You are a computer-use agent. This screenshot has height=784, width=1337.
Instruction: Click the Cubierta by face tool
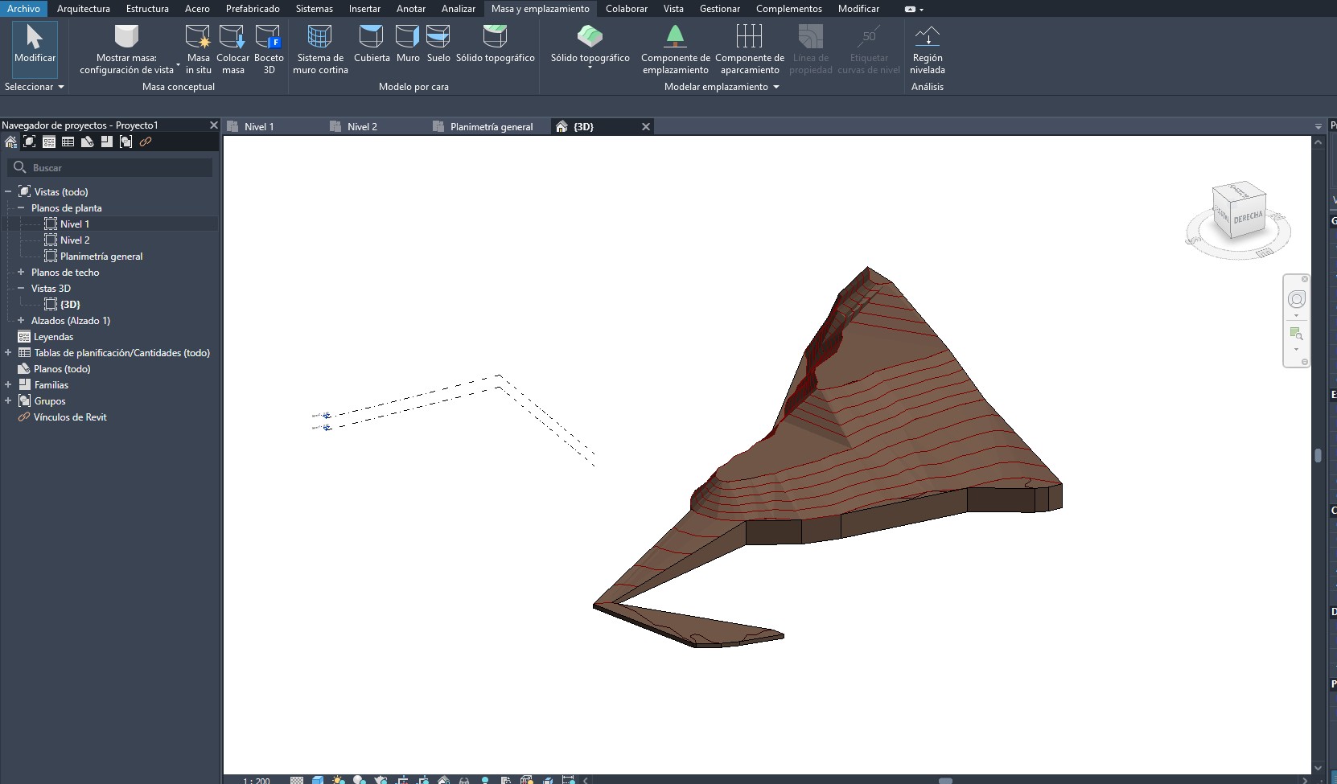(x=371, y=37)
